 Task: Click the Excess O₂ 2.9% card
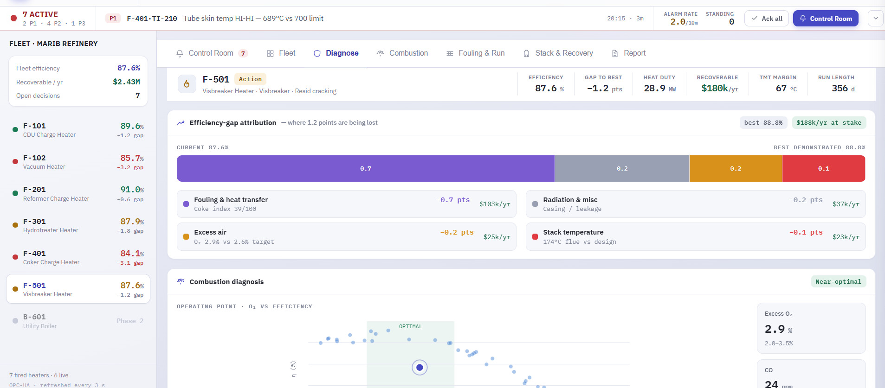(x=811, y=328)
